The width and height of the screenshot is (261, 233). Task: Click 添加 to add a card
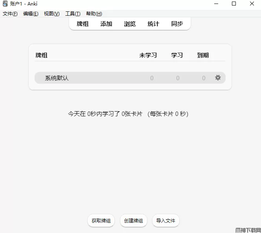pyautogui.click(x=106, y=24)
